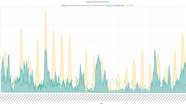Toggle the Consumption by Factor legend entry

[96, 6]
